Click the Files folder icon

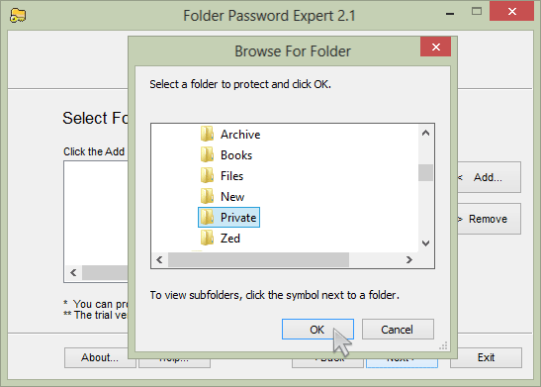point(207,175)
